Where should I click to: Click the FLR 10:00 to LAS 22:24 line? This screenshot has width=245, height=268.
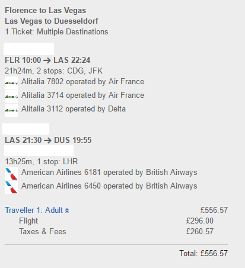[47, 60]
